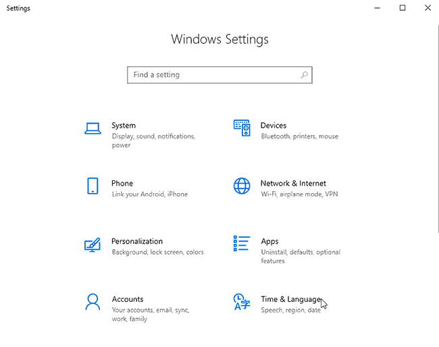439x347 pixels.
Task: Click the search magnifier icon
Action: pyautogui.click(x=305, y=75)
